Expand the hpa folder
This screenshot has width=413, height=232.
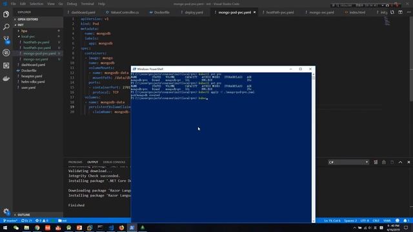[x=25, y=31]
